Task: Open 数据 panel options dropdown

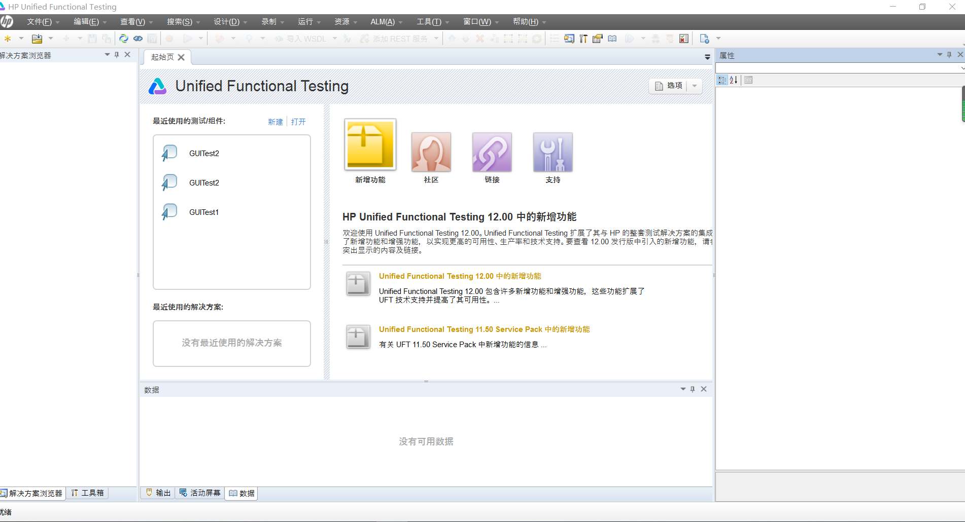Action: click(683, 389)
